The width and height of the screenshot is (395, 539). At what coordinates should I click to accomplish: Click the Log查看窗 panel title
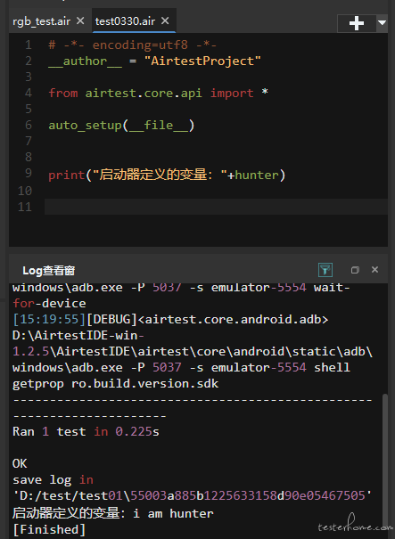49,271
